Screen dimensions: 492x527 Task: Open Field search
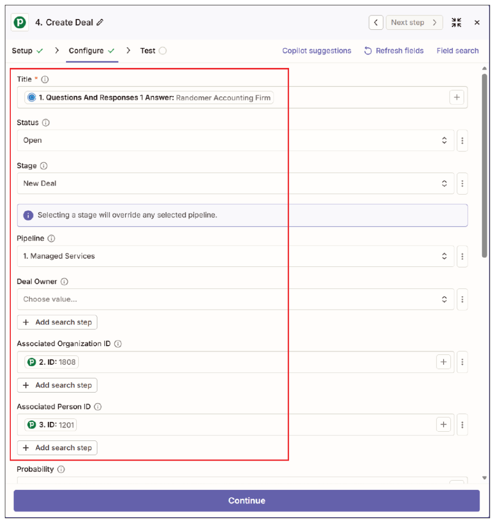tap(457, 51)
